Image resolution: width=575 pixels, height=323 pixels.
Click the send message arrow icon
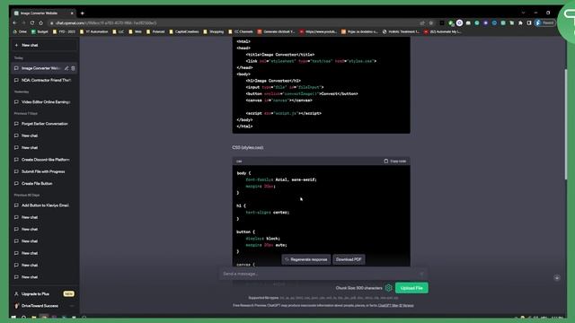coord(421,274)
